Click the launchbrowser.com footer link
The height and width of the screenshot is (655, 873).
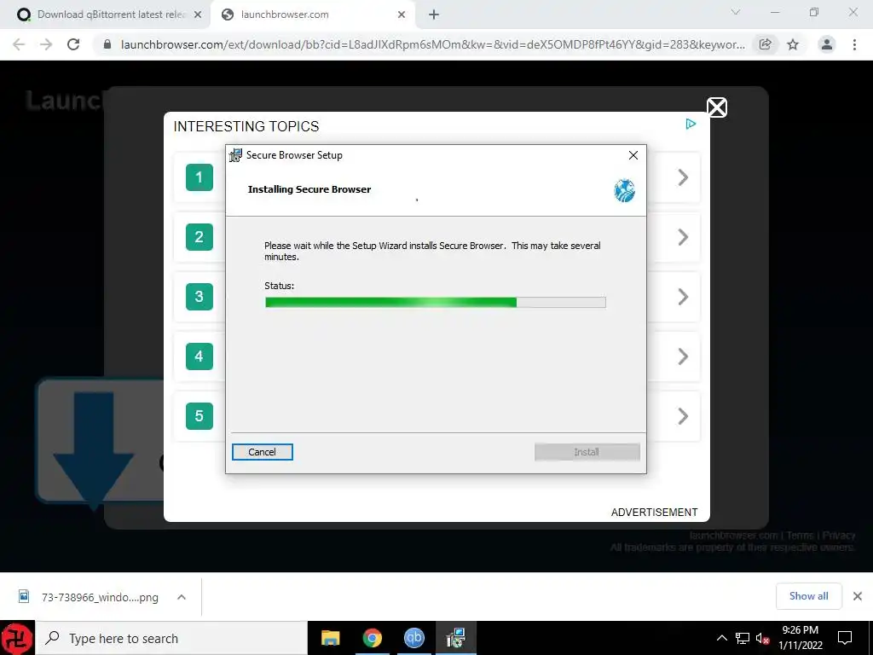[x=733, y=536]
